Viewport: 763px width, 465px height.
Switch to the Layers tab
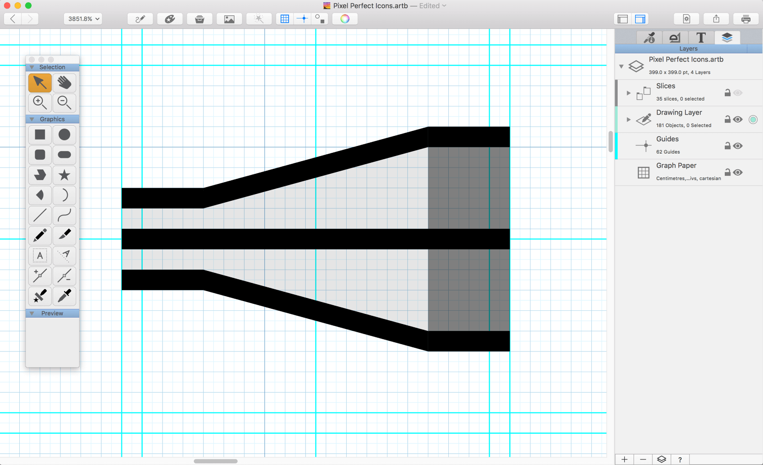[727, 38]
